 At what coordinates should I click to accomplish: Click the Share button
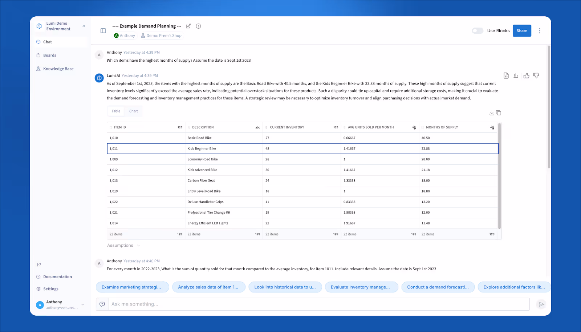click(522, 31)
